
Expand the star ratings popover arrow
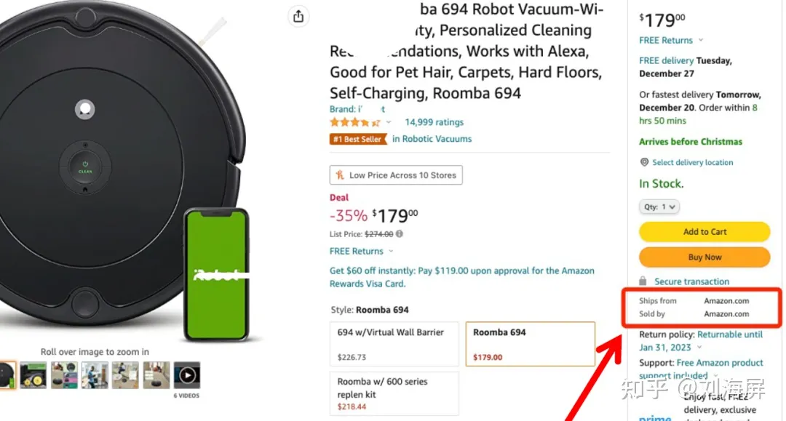[389, 122]
